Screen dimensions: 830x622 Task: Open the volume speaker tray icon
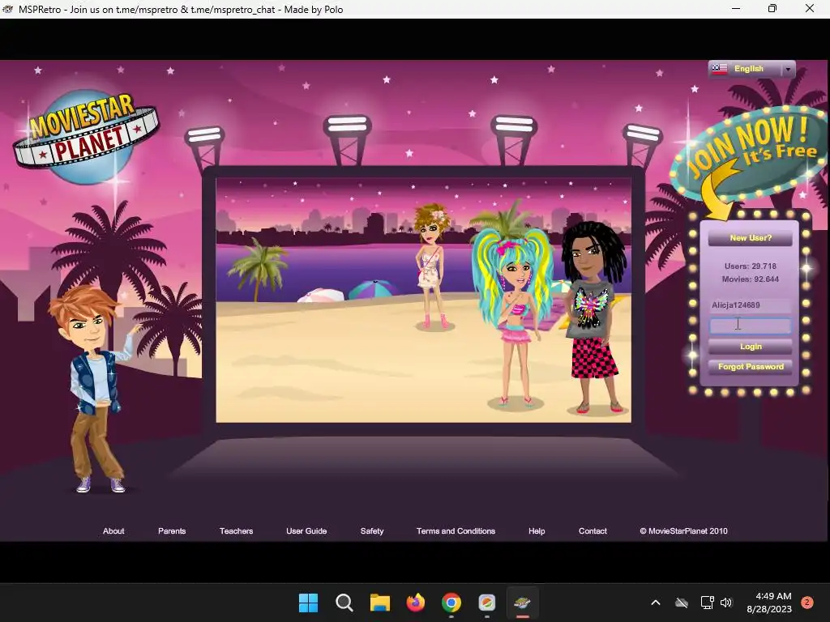726,603
